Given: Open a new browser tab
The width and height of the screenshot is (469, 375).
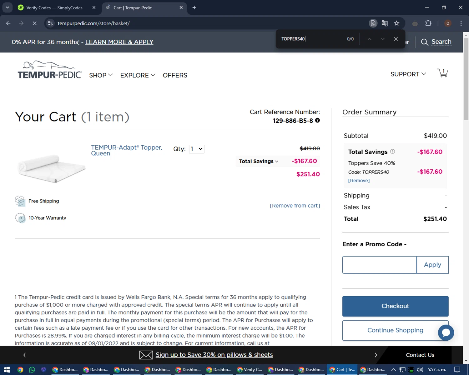Looking at the screenshot, I should (194, 7).
